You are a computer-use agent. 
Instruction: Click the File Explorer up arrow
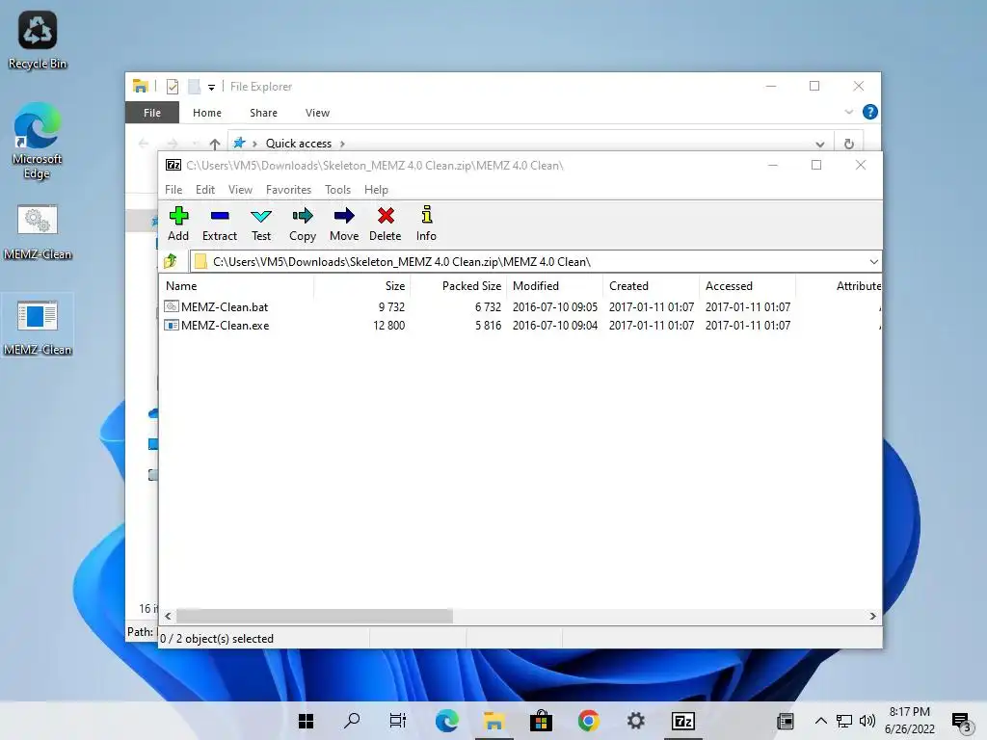click(215, 145)
